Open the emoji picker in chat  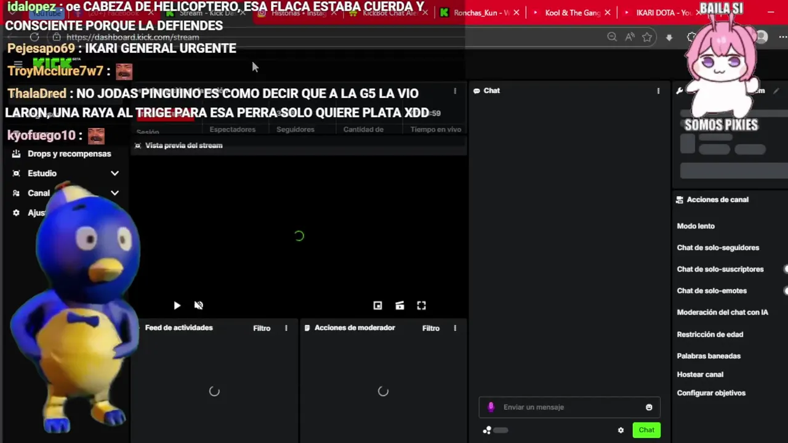(649, 407)
